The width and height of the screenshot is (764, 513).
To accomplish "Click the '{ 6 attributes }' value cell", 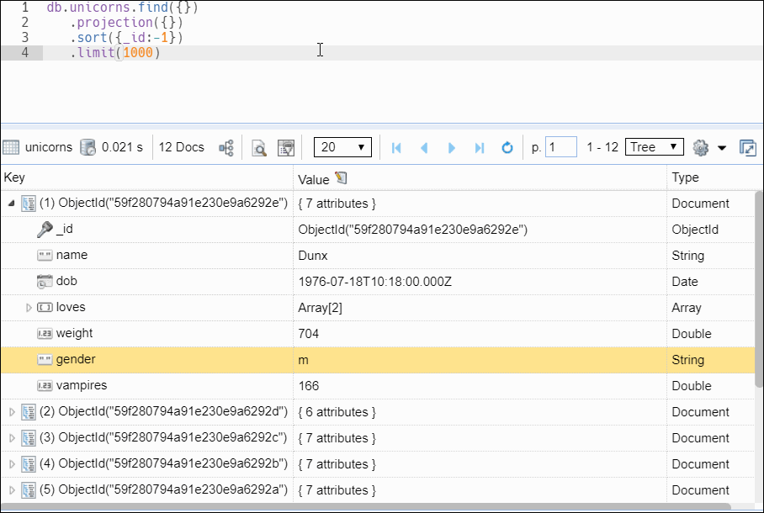I will coord(480,412).
